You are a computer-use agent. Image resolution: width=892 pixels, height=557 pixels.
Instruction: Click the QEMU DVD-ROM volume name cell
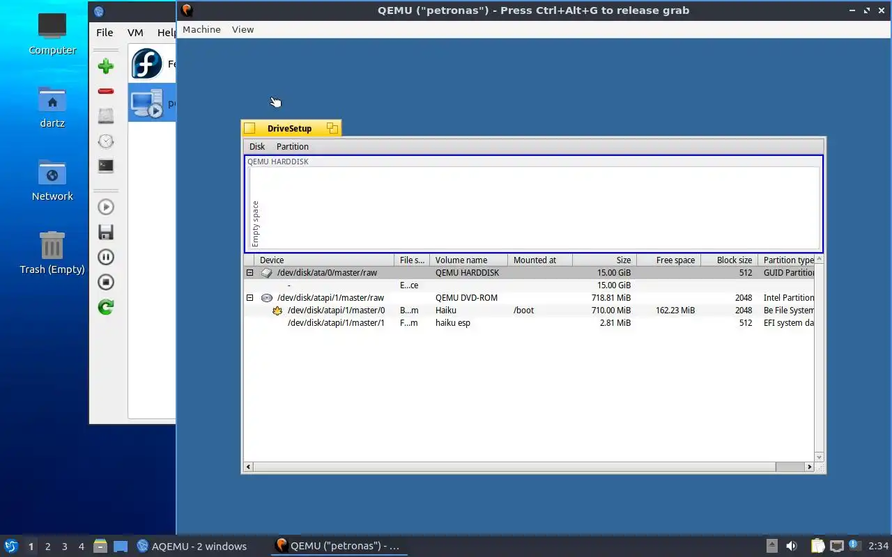click(466, 298)
